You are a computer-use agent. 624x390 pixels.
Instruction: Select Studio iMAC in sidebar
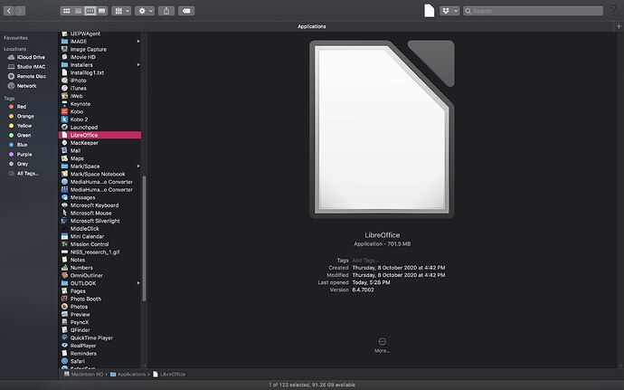26,67
